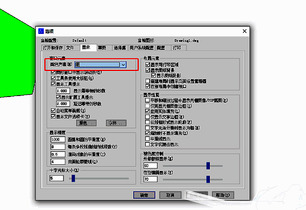
Task: Click the Options dialog title bar icon
Action: click(41, 31)
